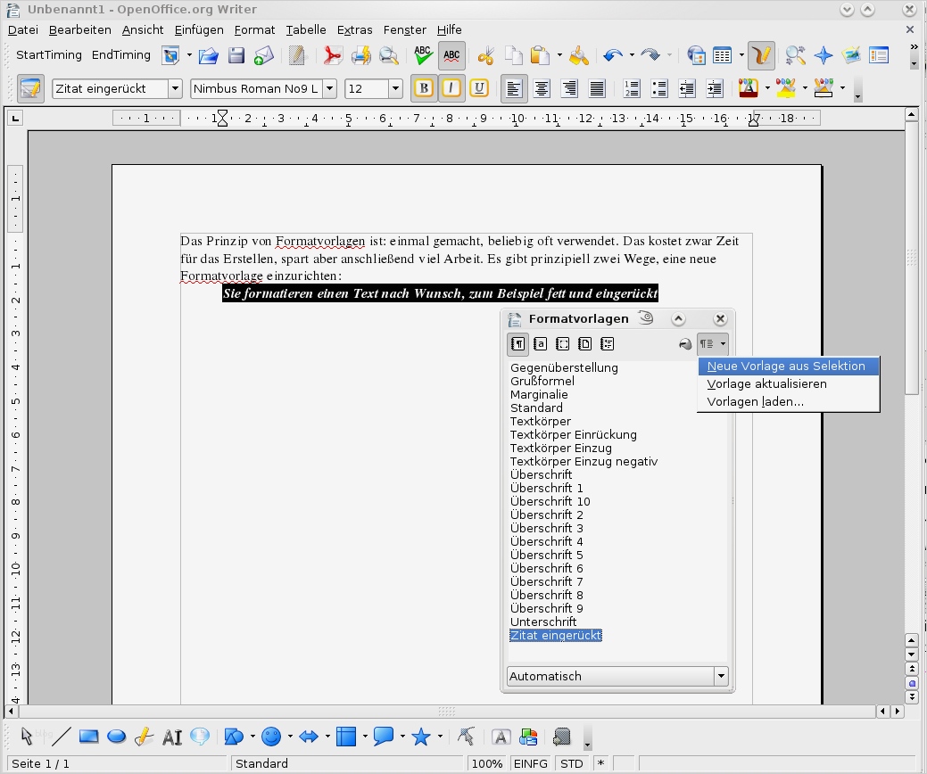Choose 'Neue Vorlage aus Selektion' menu entry

point(786,366)
